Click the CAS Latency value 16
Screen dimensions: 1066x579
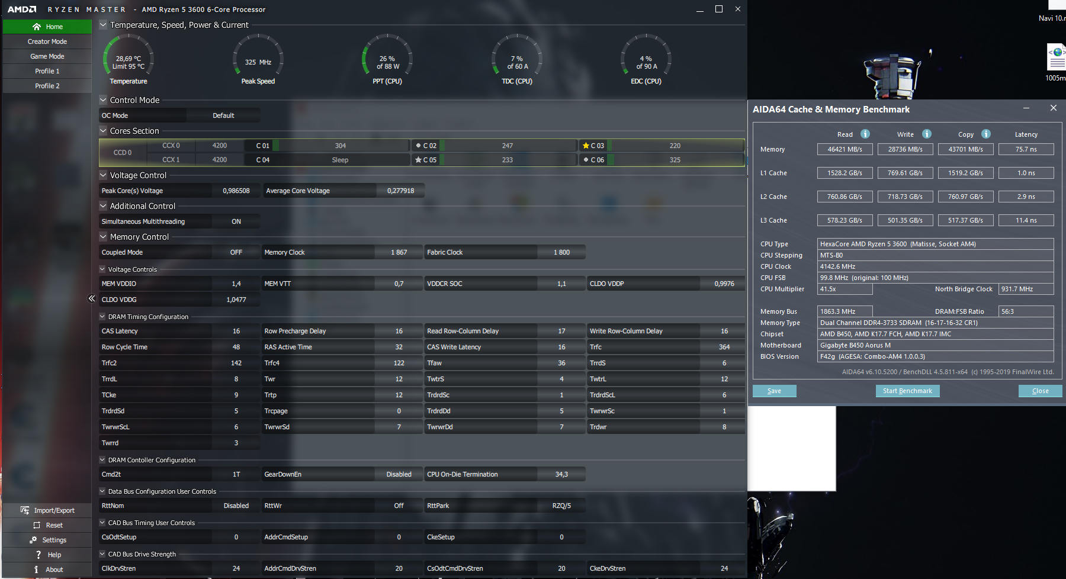point(236,331)
